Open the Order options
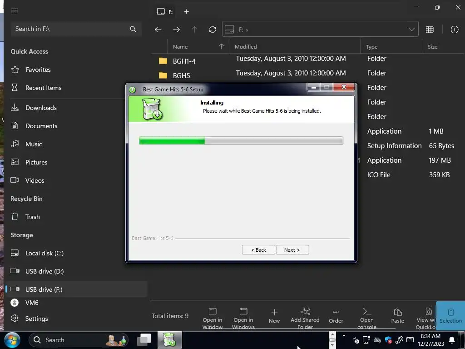The height and width of the screenshot is (349, 465). tap(336, 316)
